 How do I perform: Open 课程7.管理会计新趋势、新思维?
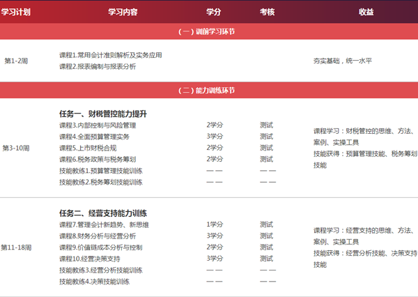point(104,224)
